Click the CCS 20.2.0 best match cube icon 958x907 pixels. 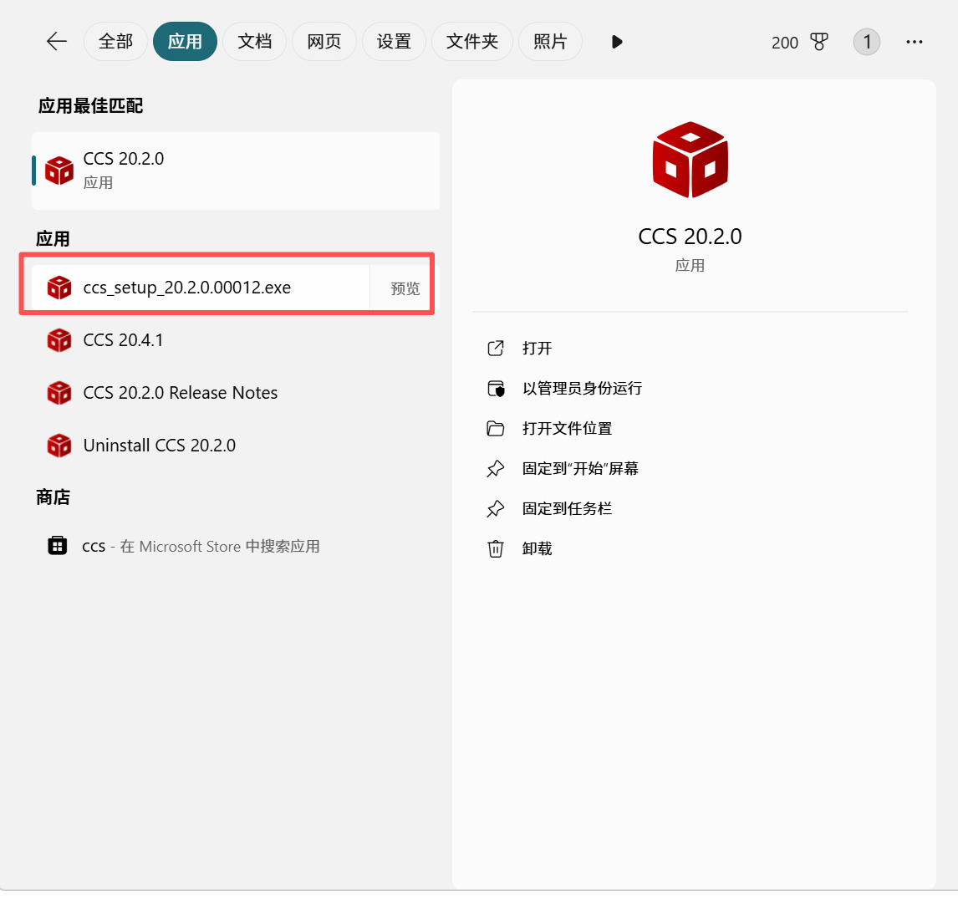(x=59, y=171)
